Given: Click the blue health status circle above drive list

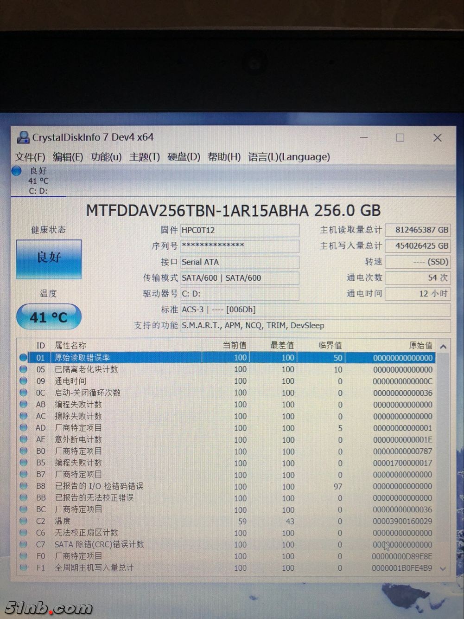Looking at the screenshot, I should click(x=16, y=171).
